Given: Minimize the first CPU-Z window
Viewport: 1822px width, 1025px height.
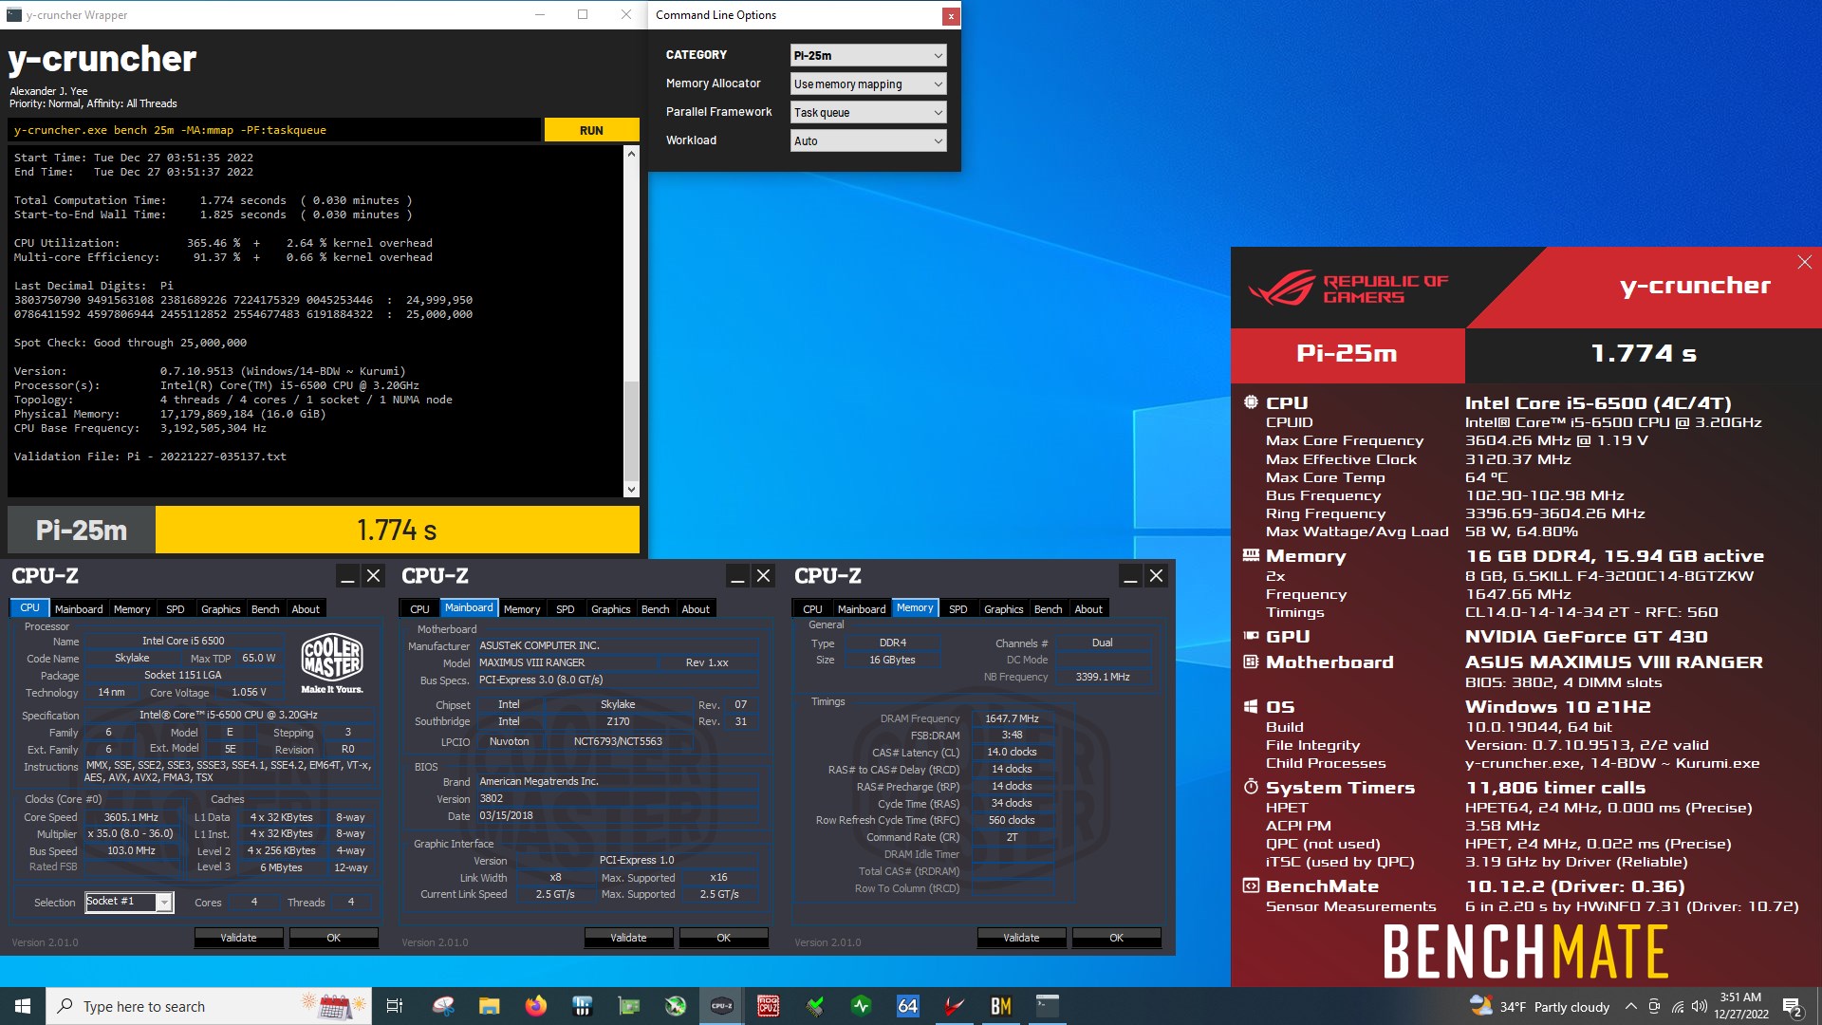Looking at the screenshot, I should click(x=347, y=576).
